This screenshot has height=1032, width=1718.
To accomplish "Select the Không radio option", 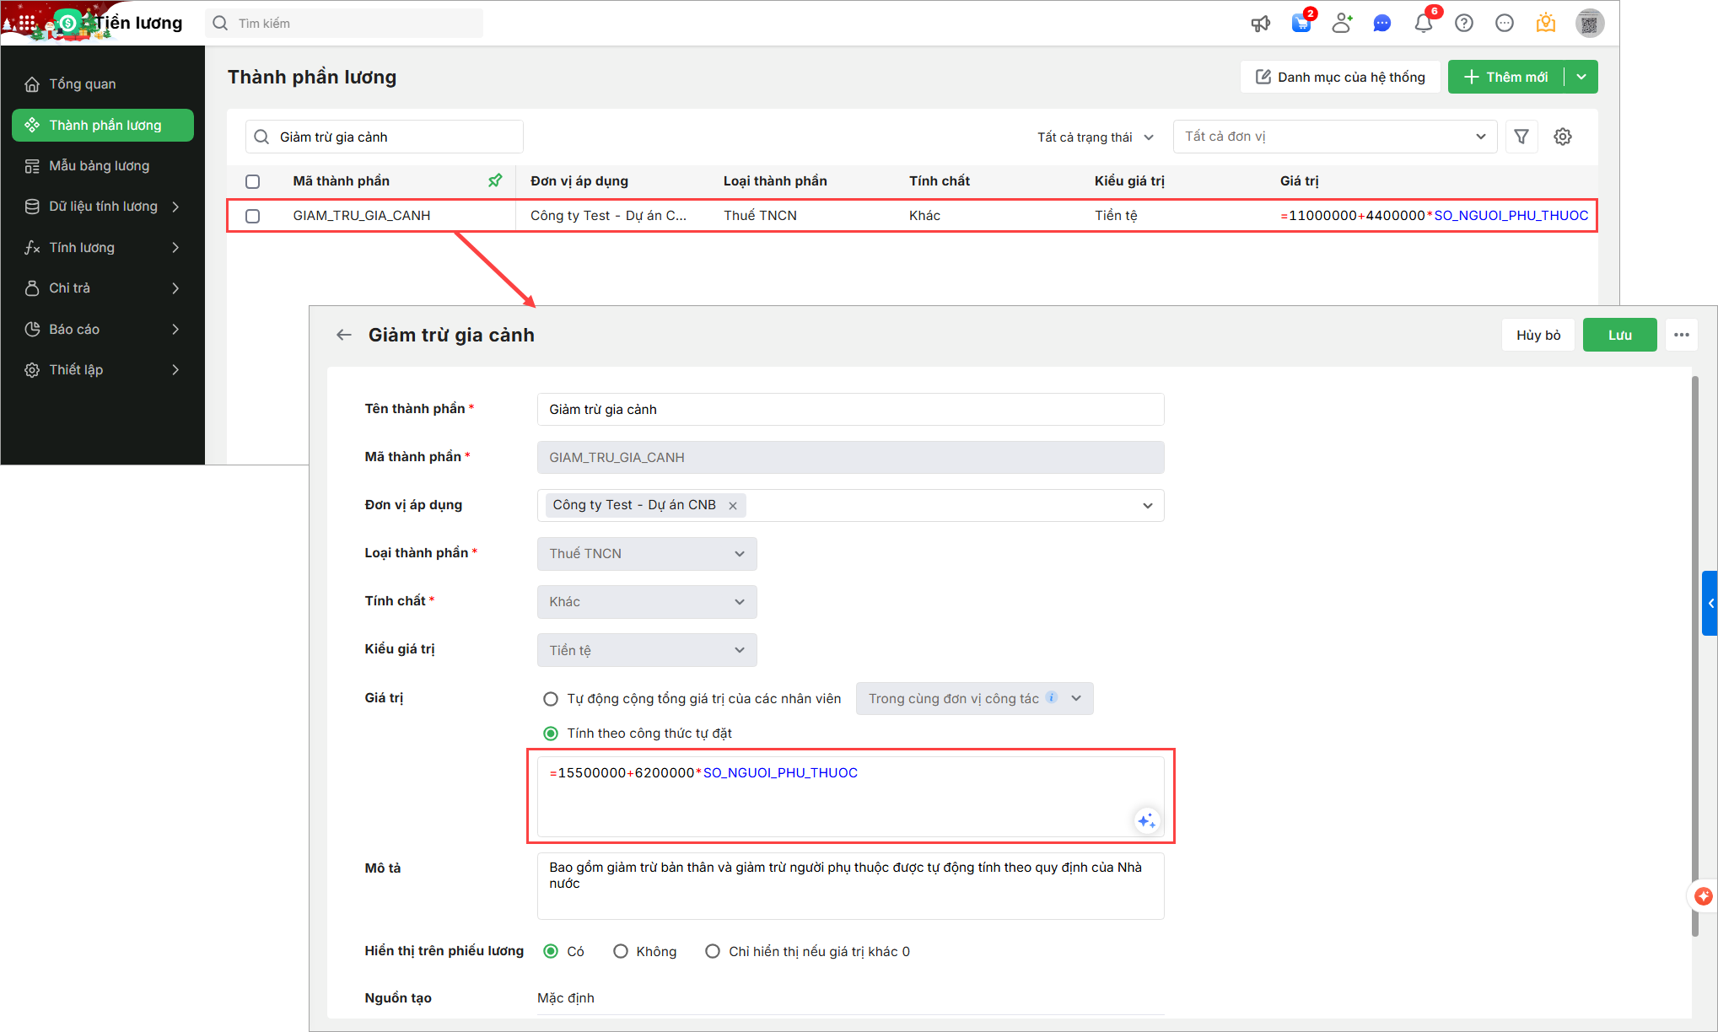I will click(621, 951).
